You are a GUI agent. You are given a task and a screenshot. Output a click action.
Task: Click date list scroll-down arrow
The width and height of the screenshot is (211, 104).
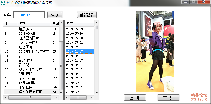tap(96, 93)
